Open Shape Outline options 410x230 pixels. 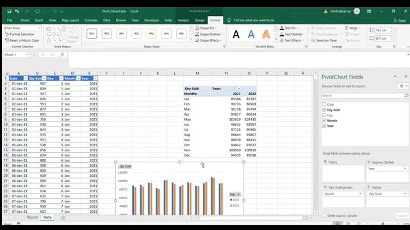[209, 34]
